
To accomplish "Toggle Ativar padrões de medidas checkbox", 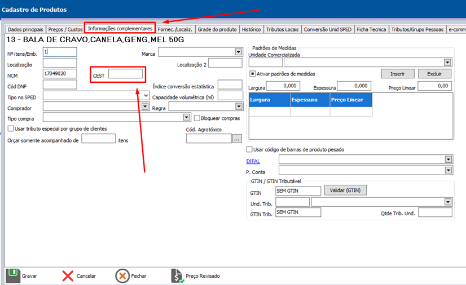I will (253, 74).
